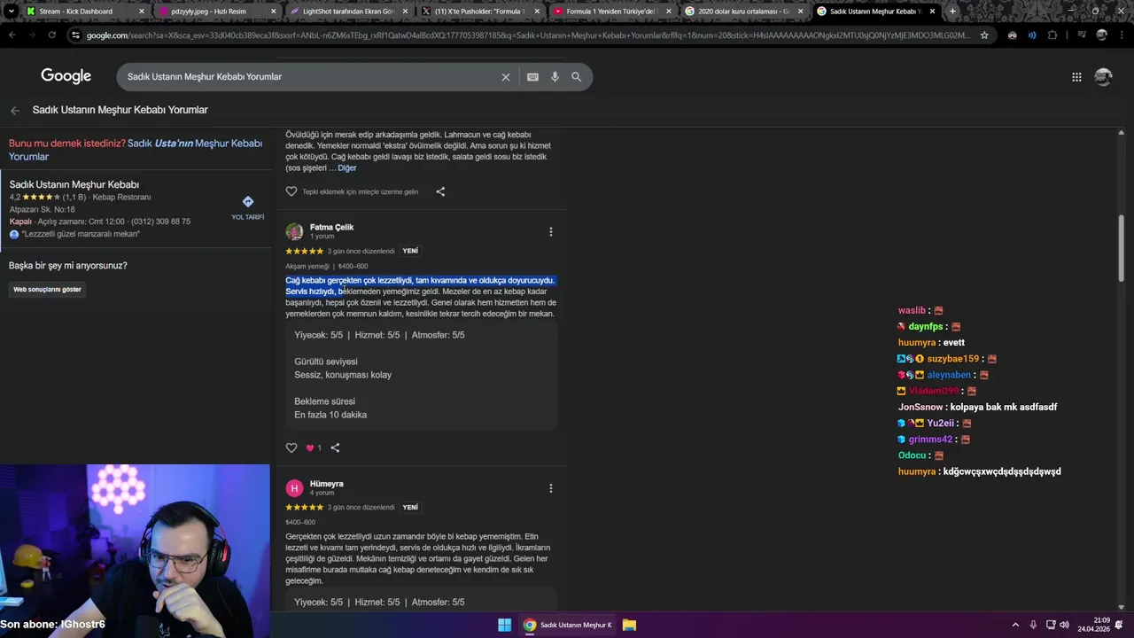Viewport: 1134px width, 638px height.
Task: Click Hümeyra's H avatar
Action: point(294,488)
